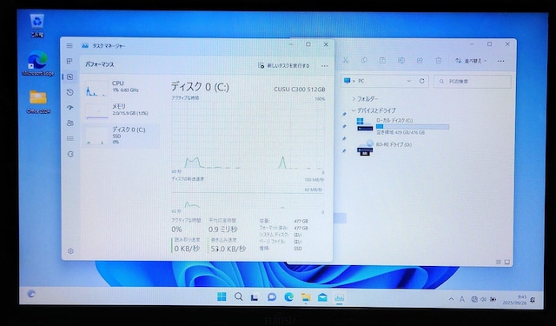Open App history icon in Task Manager

69,92
